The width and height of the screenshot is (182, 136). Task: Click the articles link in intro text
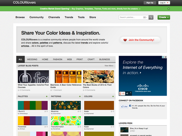(25, 46)
